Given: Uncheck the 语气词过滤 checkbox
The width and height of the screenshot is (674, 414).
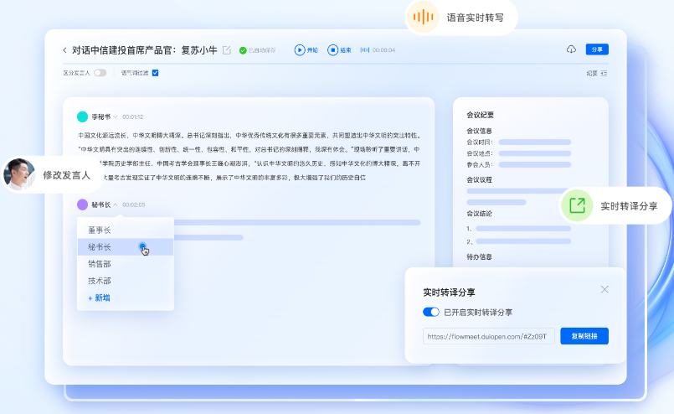Looking at the screenshot, I should click(155, 73).
